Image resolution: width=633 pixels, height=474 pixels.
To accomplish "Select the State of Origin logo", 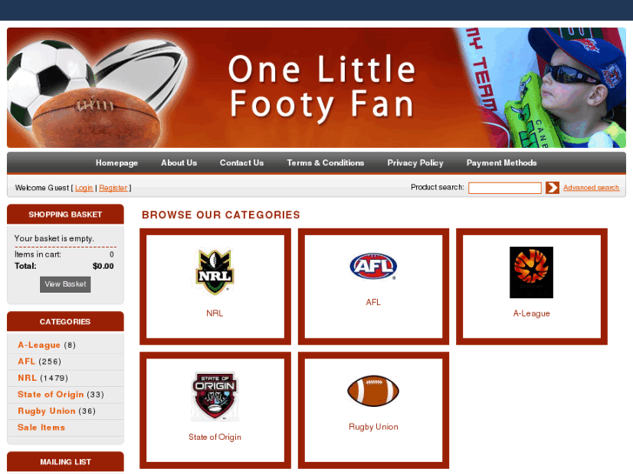I will pos(215,396).
